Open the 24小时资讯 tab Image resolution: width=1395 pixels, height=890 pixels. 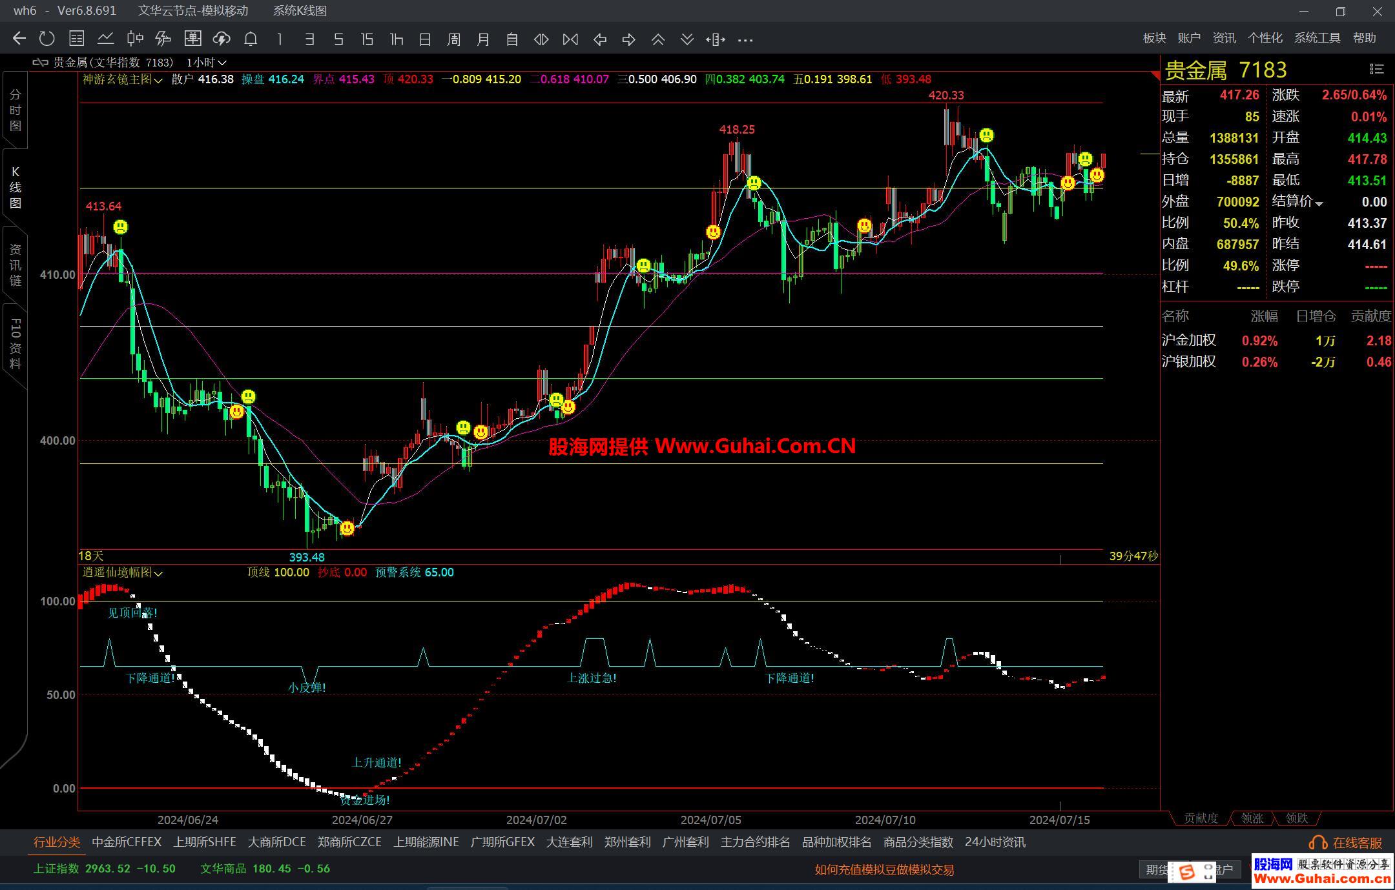tap(995, 842)
